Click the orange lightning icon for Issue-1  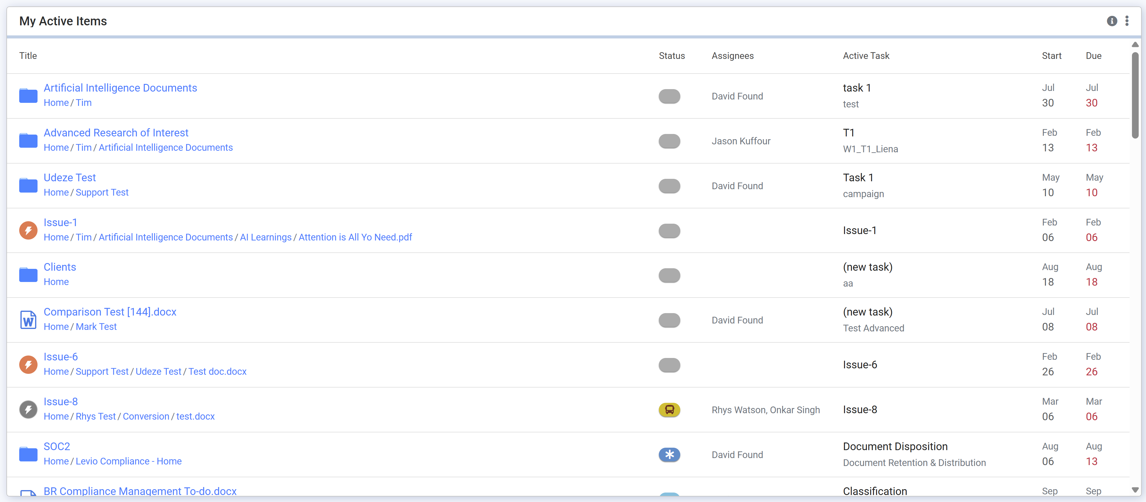click(x=28, y=230)
